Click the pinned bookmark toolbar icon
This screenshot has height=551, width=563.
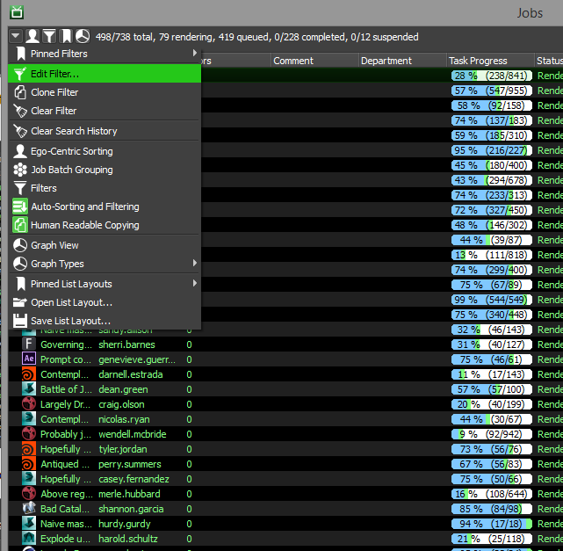point(66,36)
